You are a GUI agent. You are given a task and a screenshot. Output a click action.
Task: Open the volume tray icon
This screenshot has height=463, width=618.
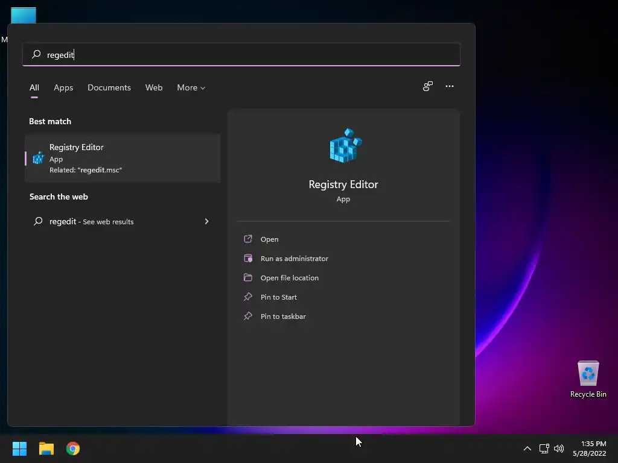[559, 449]
